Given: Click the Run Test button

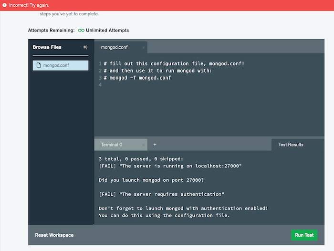Looking at the screenshot, I should coord(304,235).
